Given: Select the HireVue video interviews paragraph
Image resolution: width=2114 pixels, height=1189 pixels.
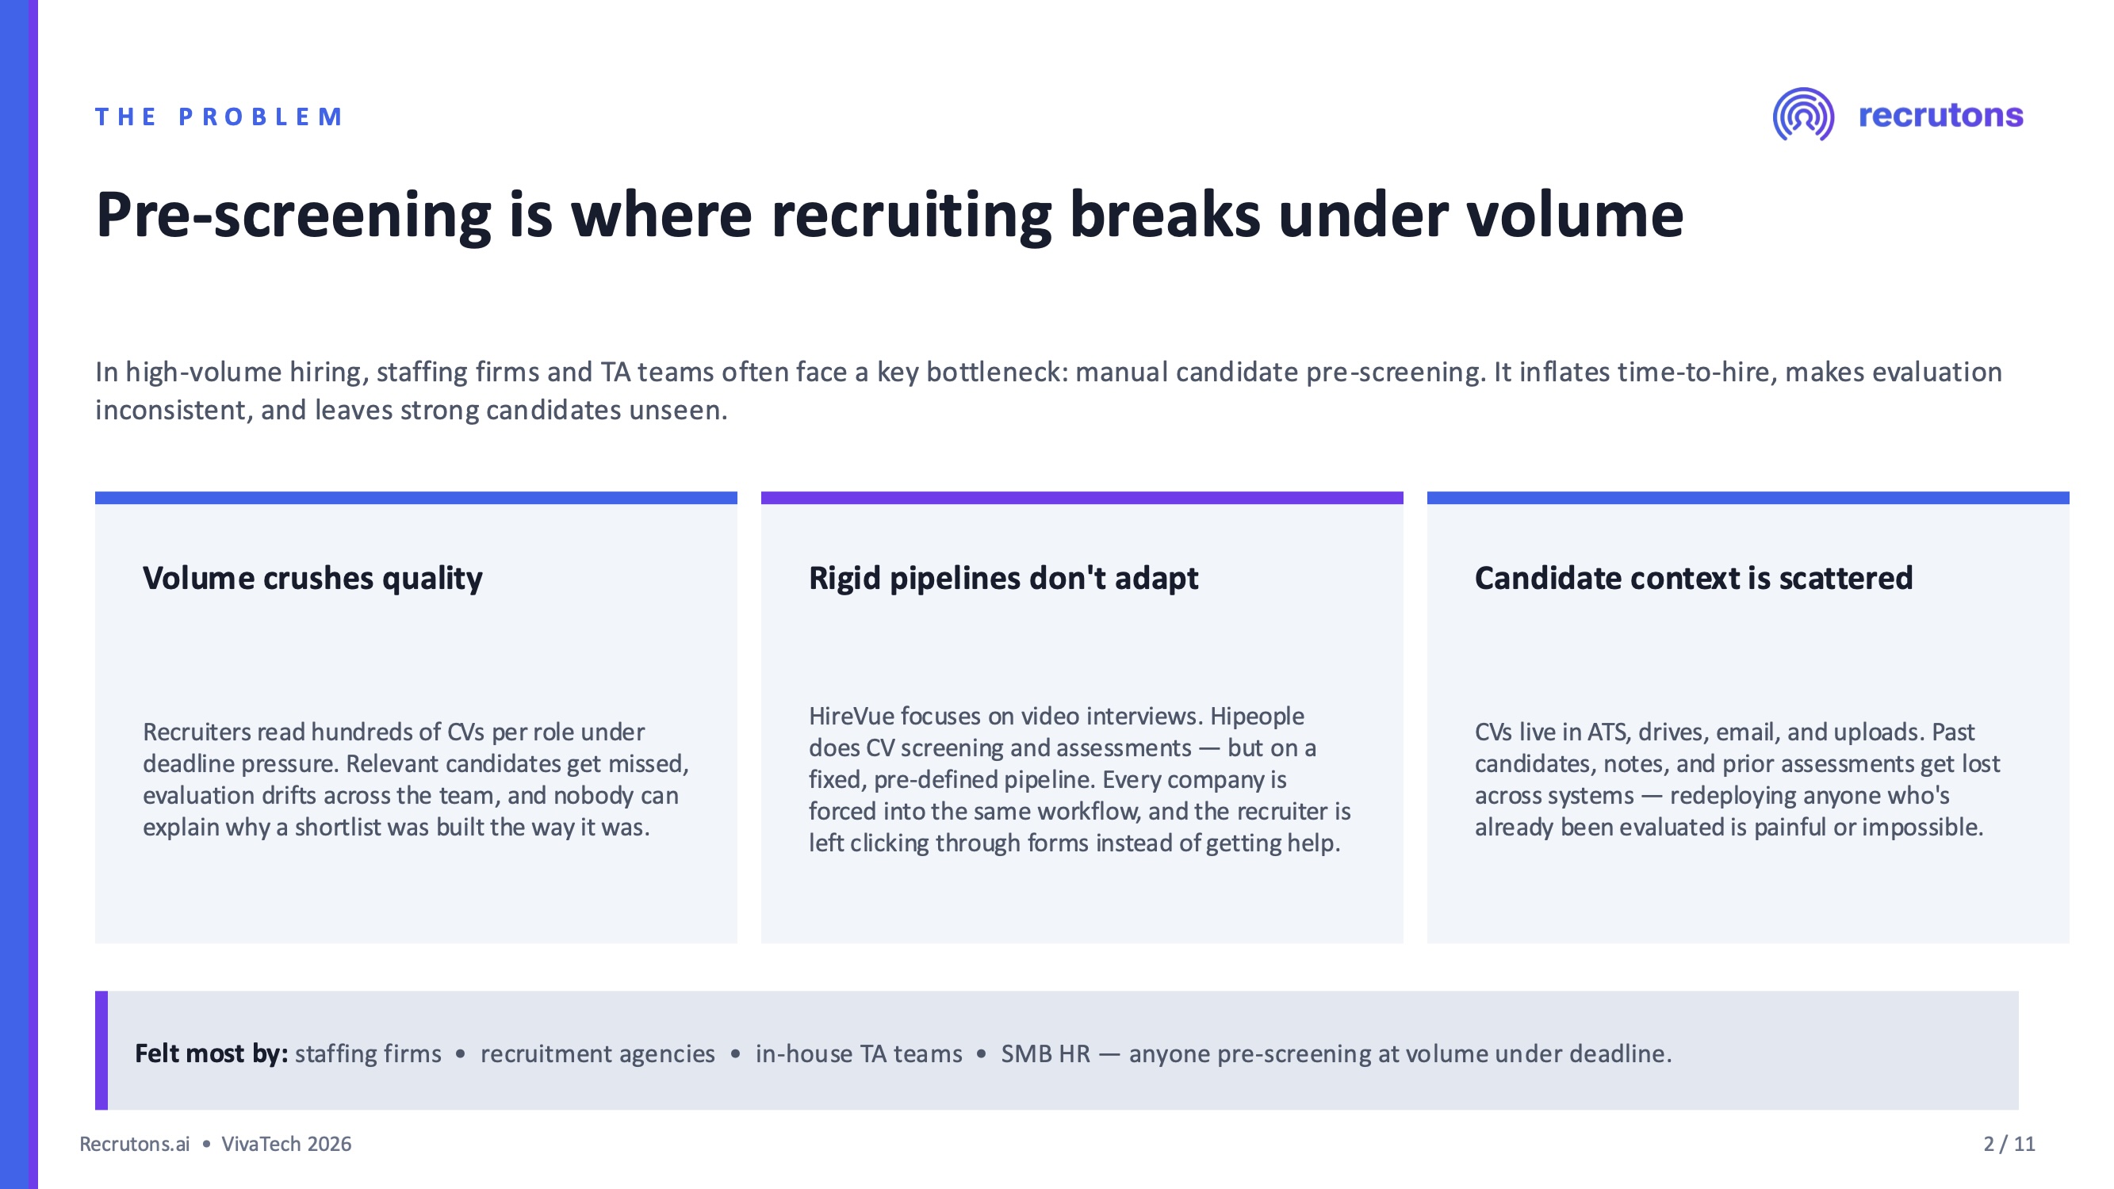Looking at the screenshot, I should 1080,779.
